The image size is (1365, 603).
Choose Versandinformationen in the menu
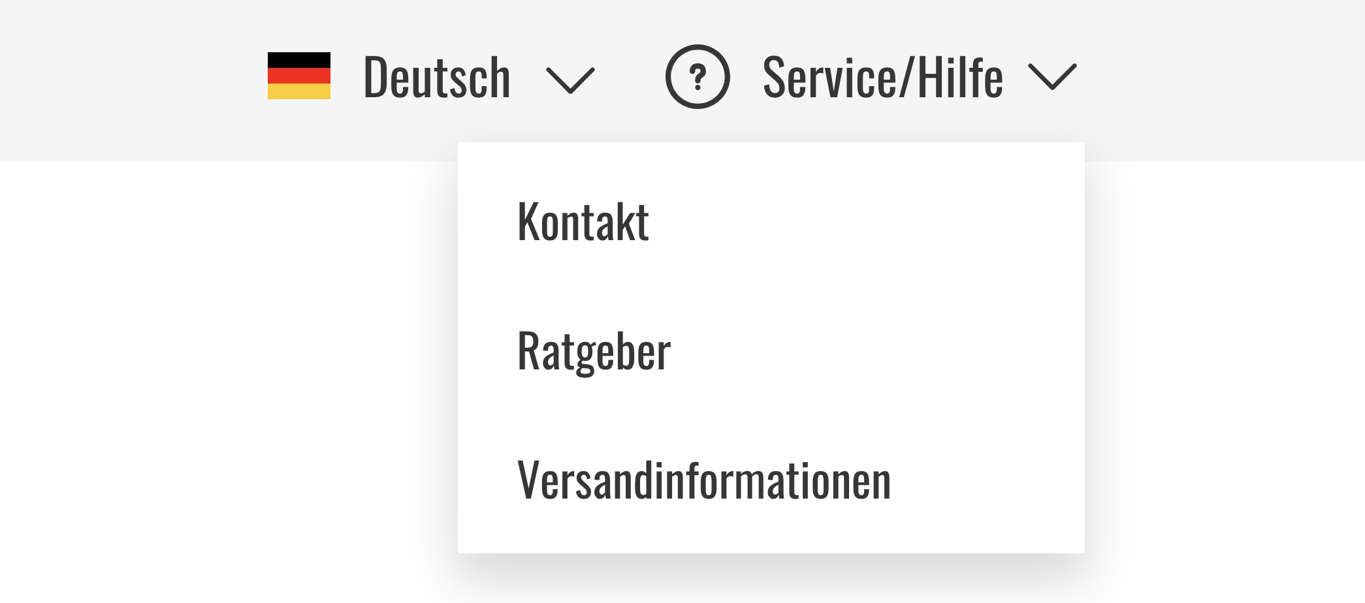click(x=704, y=480)
